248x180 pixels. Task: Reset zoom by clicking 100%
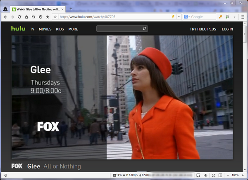[235, 175]
